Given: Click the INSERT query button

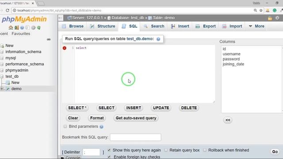Looking at the screenshot, I should pos(134,108).
